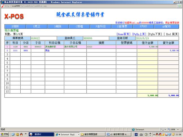Screen dimensions: 183x137
Task: Switch to 會計傳票登錄 folder taskbar item
Action: tap(92, 134)
